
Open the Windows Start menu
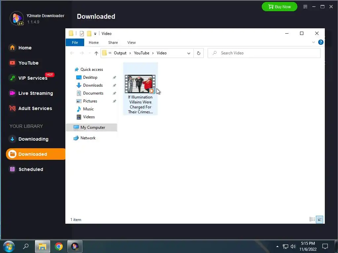coord(9,246)
